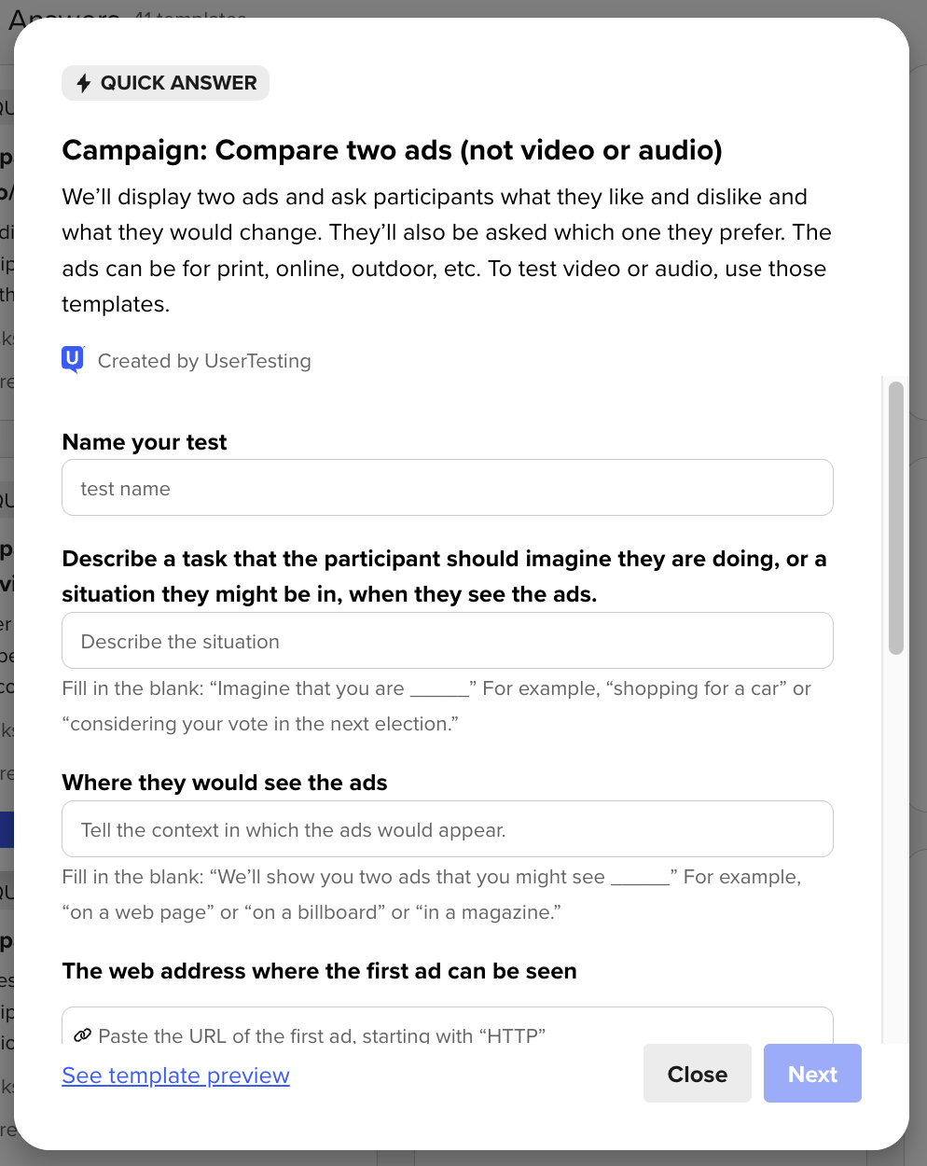This screenshot has height=1166, width=927.
Task: Click the lower scrollbar track to jump down
Action: tap(896, 840)
